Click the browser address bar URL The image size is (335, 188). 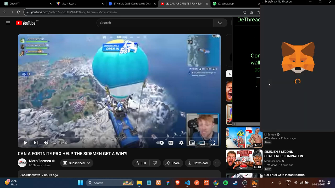[74, 12]
